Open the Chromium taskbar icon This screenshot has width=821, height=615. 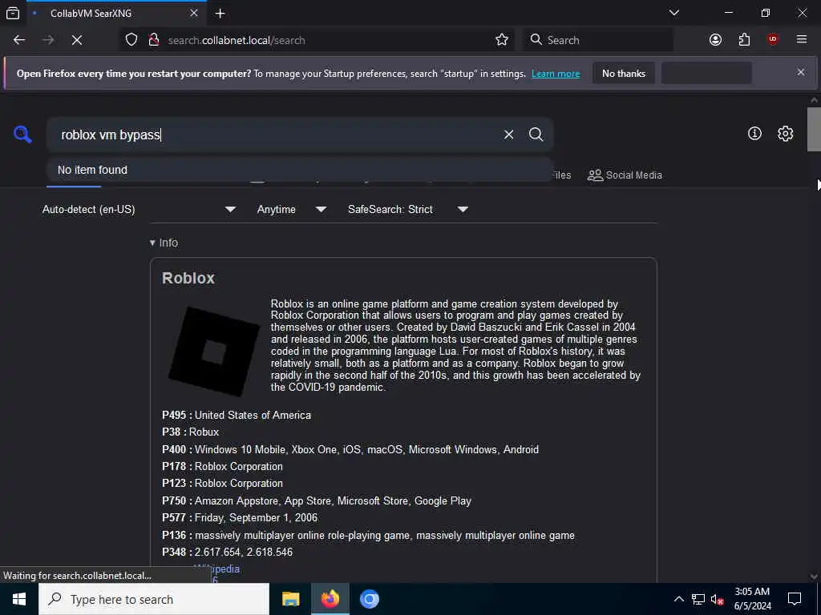(369, 599)
